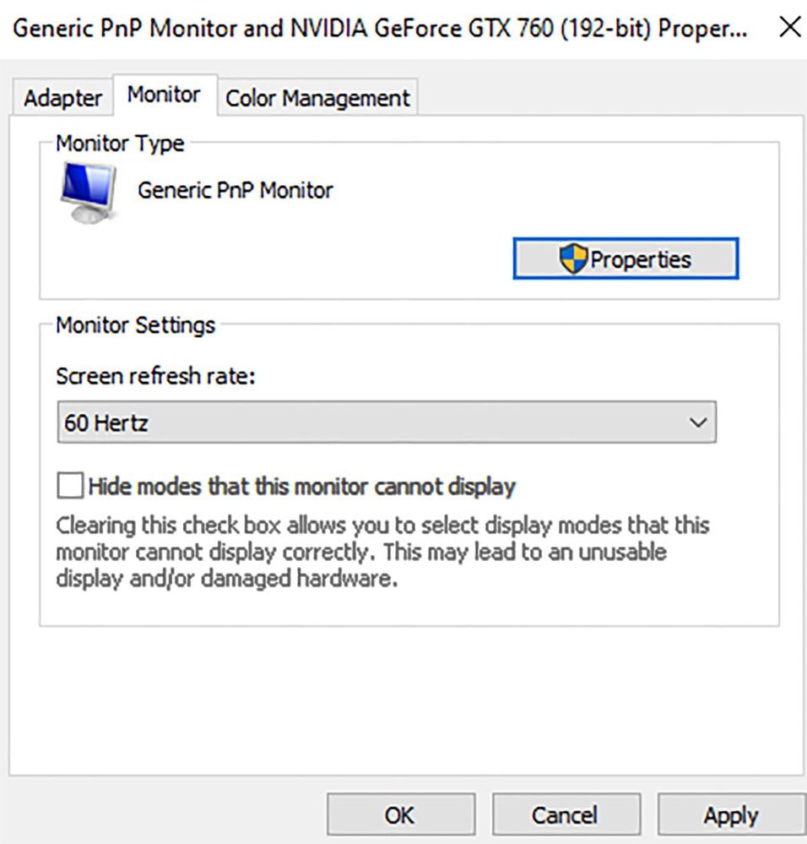Click the 'Monitor Settings' group heading

click(135, 324)
